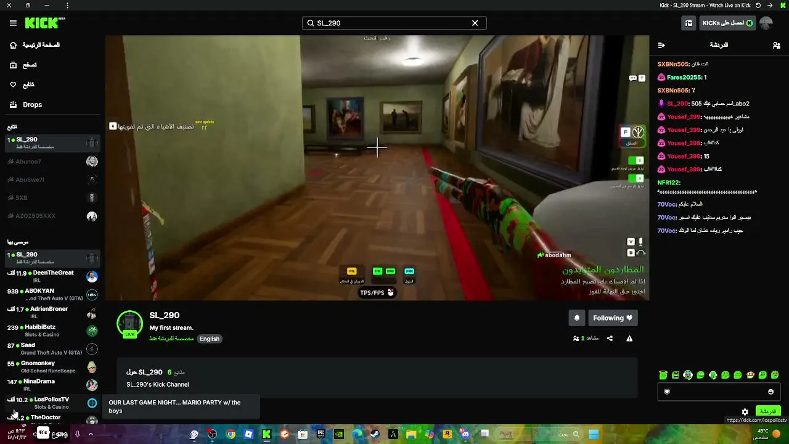The image size is (789, 444).
Task: Open Saad's Grand Theft Auto V stream
Action: coord(52,348)
